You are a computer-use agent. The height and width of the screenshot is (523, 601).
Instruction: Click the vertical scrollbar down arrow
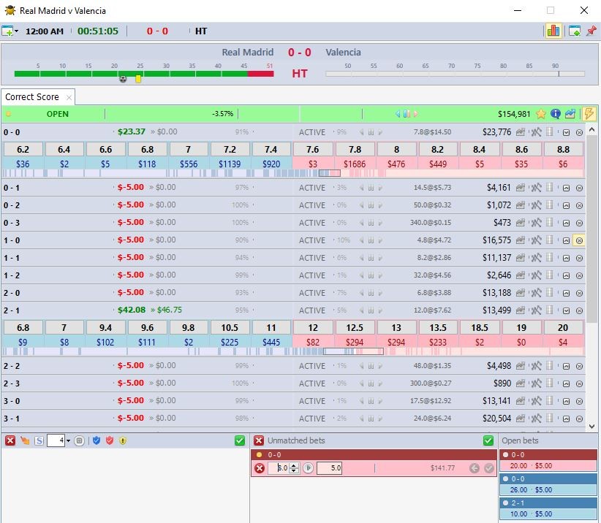(592, 426)
